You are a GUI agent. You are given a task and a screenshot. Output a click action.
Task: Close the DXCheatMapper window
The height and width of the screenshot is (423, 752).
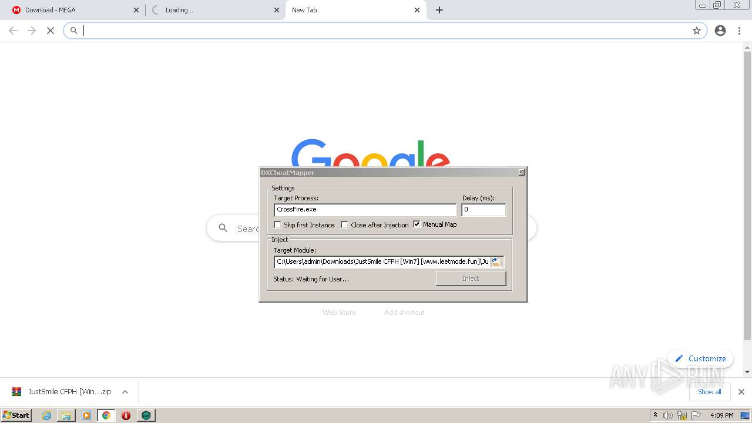click(521, 172)
